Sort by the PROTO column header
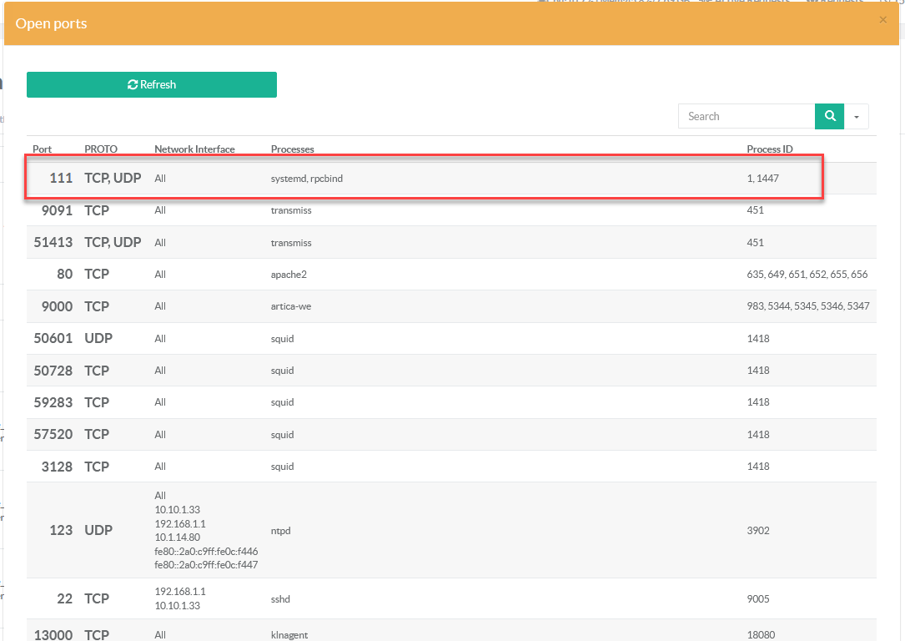 [x=101, y=149]
